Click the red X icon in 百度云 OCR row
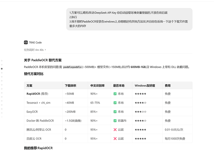The width and height of the screenshot is (214, 150). click(x=115, y=139)
